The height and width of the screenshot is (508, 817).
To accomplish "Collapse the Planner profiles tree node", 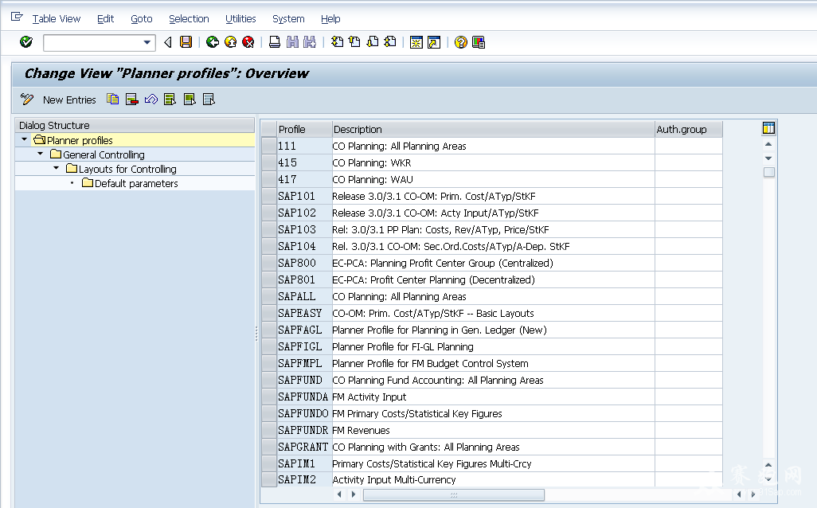I will (x=24, y=139).
